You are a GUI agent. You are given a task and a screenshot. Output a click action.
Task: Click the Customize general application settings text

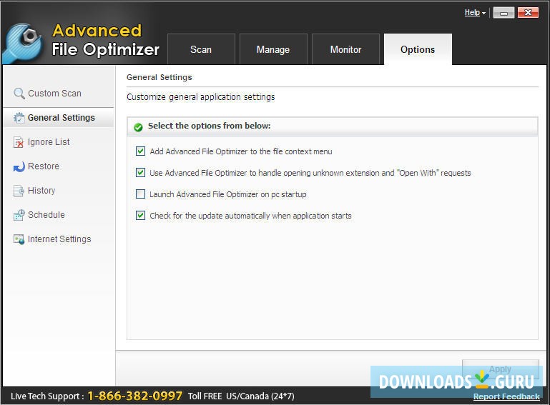[201, 97]
